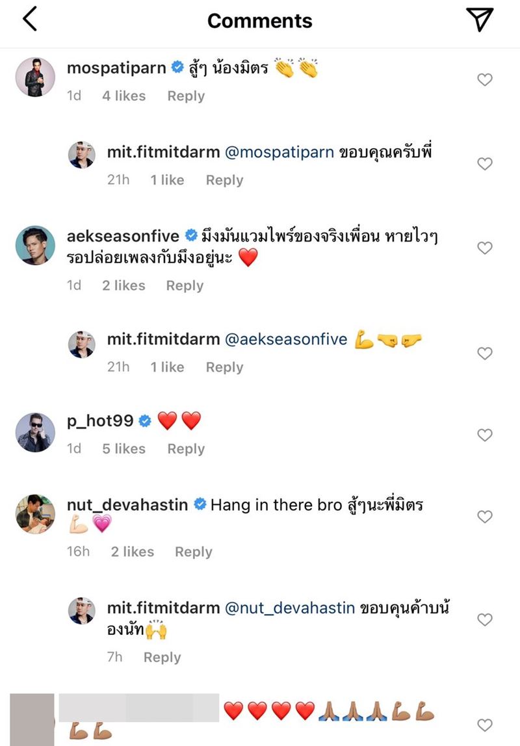Show the 5 likes on p_hot99's comment
520x746 pixels.
123,449
